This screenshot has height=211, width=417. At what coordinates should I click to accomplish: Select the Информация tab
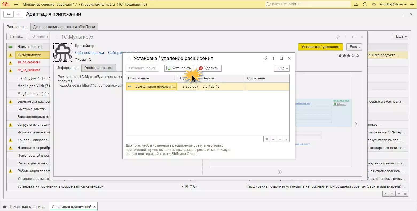point(67,68)
